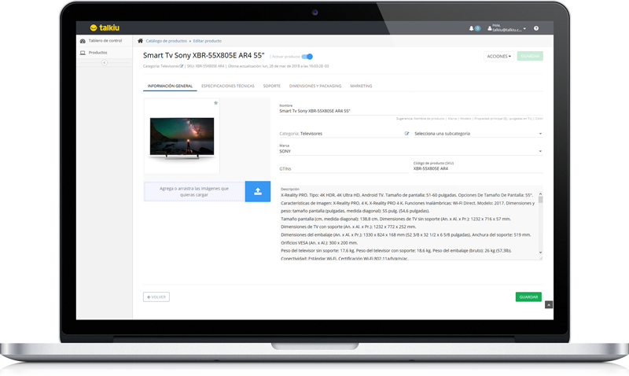
Task: Click the green GUARDAR button at bottom
Action: click(528, 297)
